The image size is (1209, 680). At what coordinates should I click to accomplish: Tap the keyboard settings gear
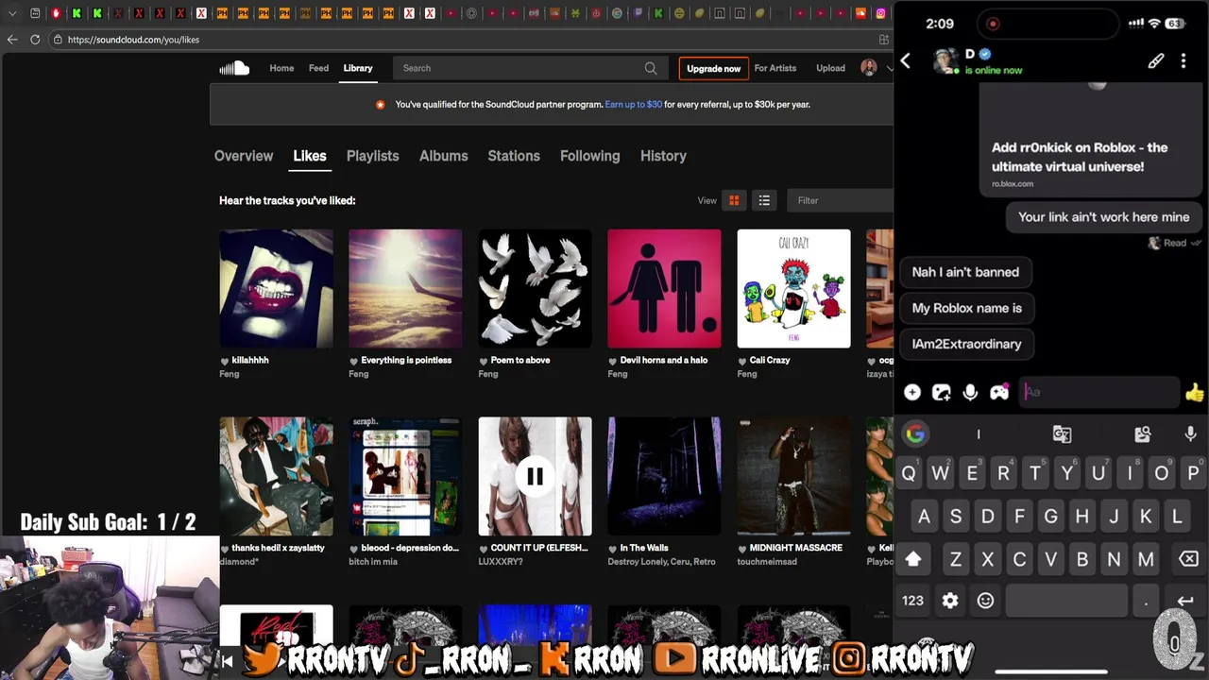(x=950, y=601)
